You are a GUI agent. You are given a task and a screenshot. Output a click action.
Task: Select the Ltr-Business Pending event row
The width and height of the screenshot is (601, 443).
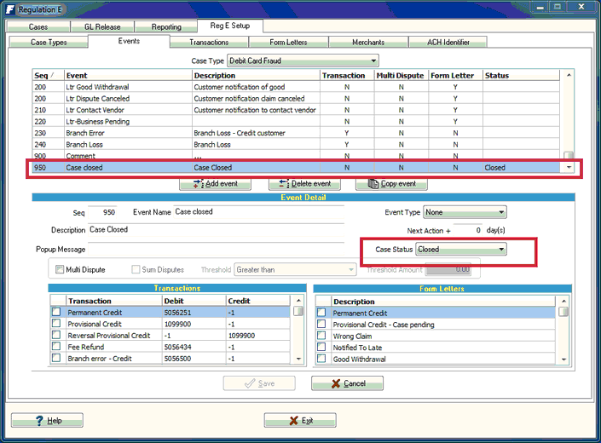tap(296, 121)
